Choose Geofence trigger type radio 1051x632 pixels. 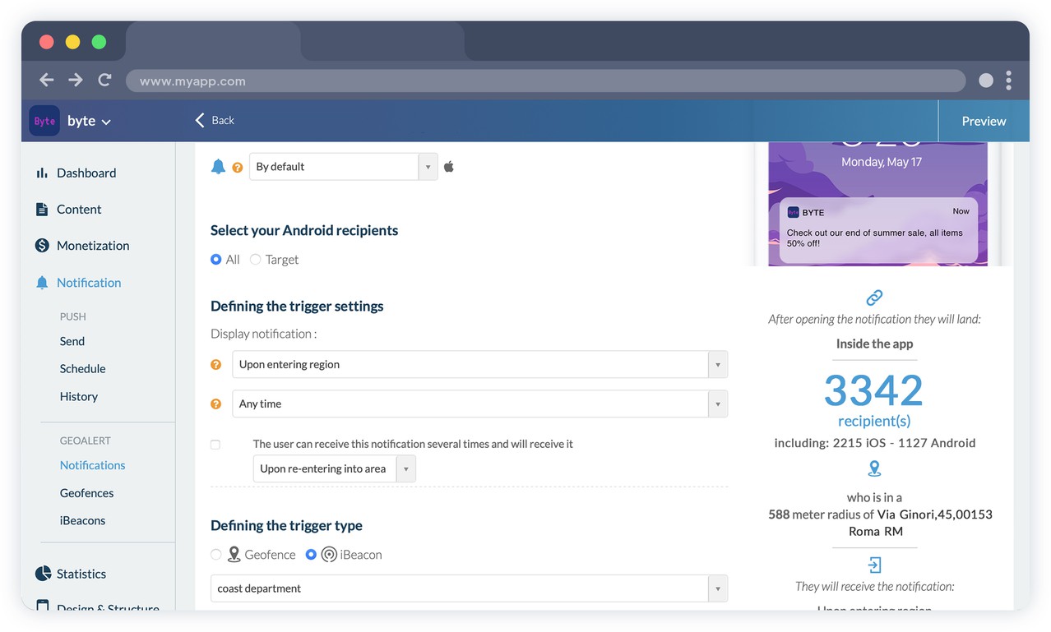(216, 555)
